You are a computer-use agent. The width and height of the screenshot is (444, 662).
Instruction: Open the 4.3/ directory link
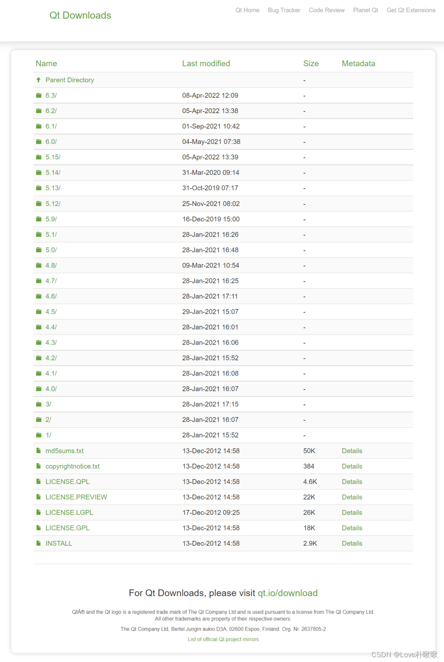pyautogui.click(x=51, y=343)
